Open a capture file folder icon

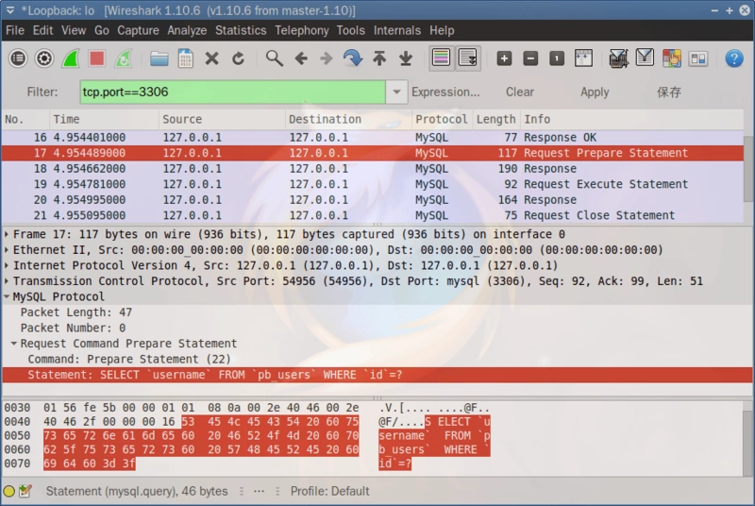point(159,59)
